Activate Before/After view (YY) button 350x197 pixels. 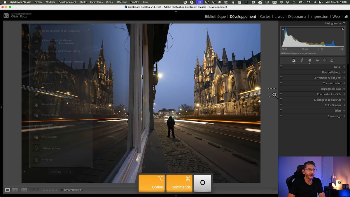pos(24,190)
